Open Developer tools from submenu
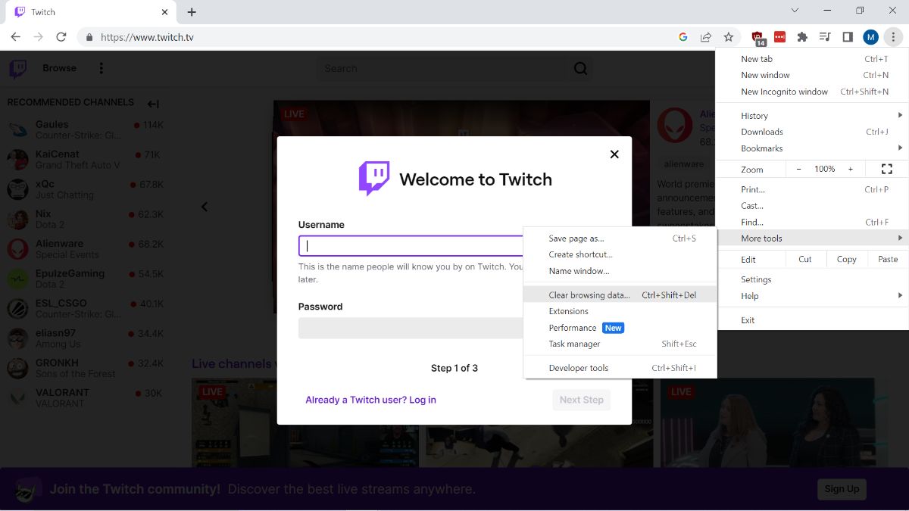 point(579,368)
